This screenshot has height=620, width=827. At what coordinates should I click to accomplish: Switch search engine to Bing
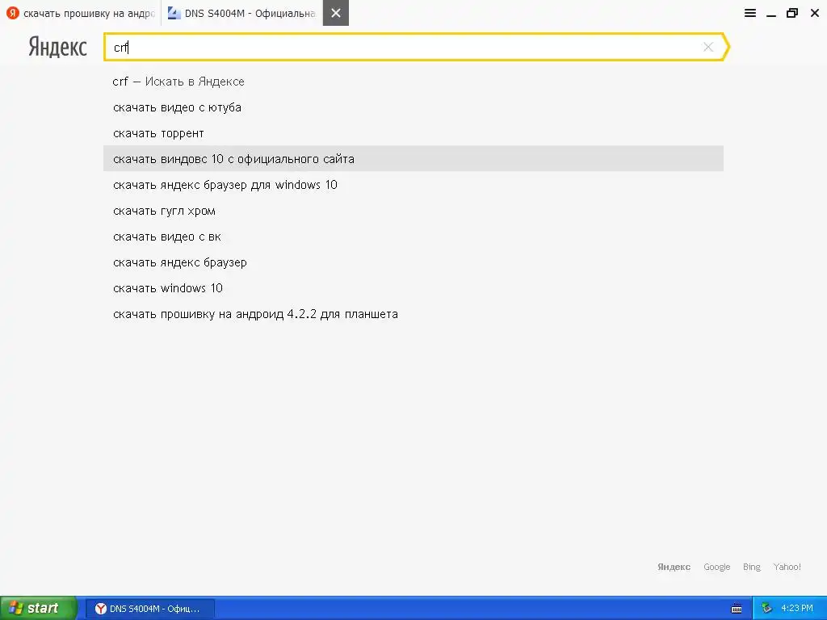tap(752, 567)
